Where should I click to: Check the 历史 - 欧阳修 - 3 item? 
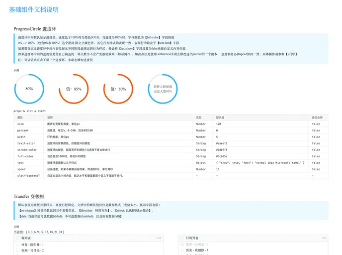point(182,251)
